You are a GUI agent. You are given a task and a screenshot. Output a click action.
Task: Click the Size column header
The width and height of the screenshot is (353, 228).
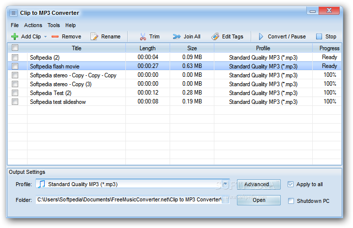(192, 48)
